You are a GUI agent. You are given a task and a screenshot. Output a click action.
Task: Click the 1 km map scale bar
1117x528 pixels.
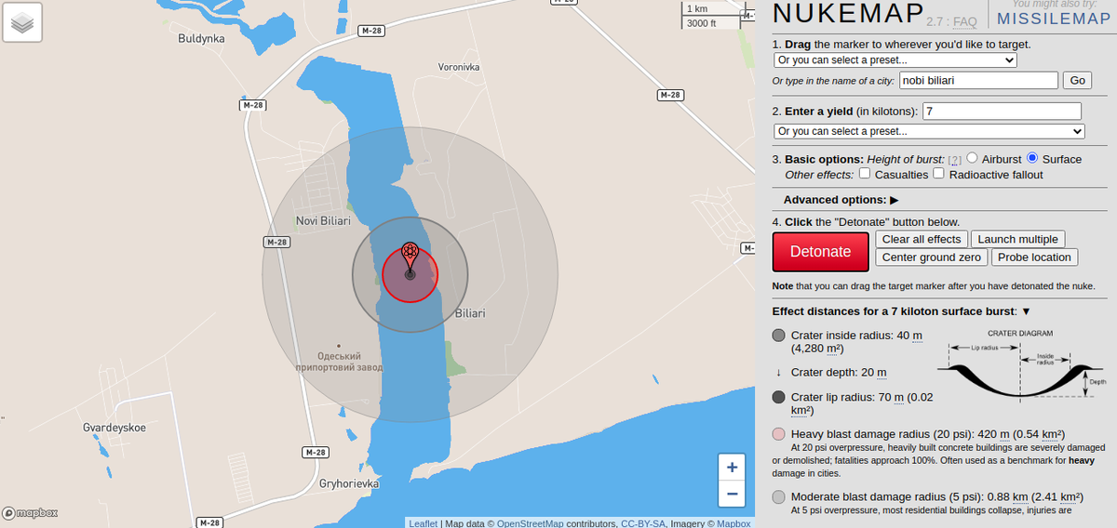pyautogui.click(x=712, y=9)
